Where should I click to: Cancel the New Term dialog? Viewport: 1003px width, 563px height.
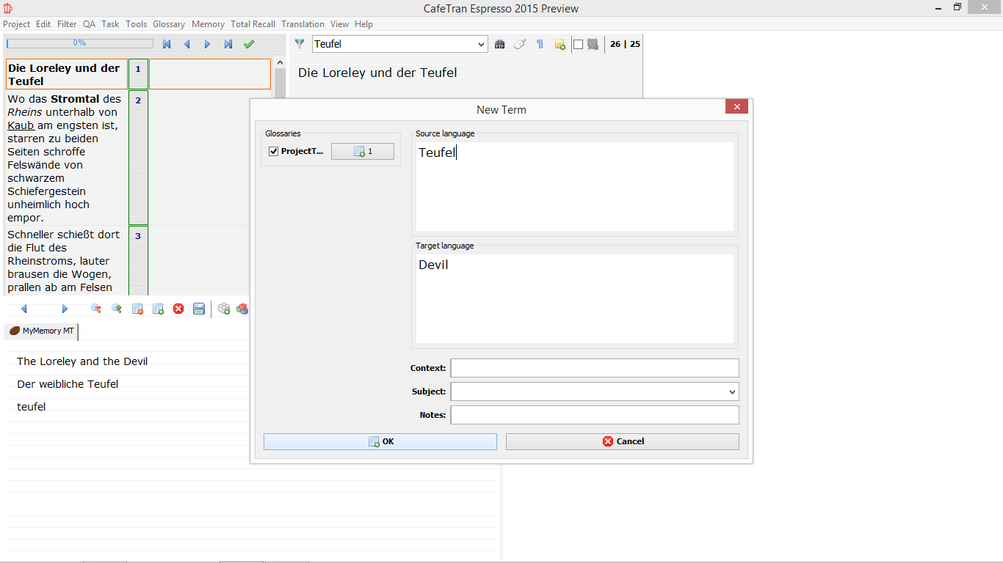click(x=622, y=441)
